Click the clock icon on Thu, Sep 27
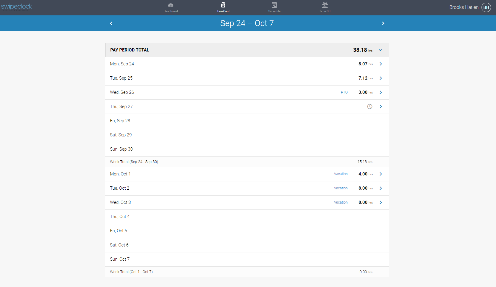 [x=370, y=107]
